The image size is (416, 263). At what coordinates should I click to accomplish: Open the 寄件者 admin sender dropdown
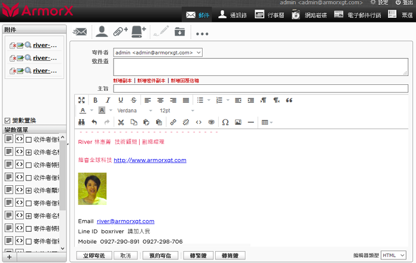158,53
